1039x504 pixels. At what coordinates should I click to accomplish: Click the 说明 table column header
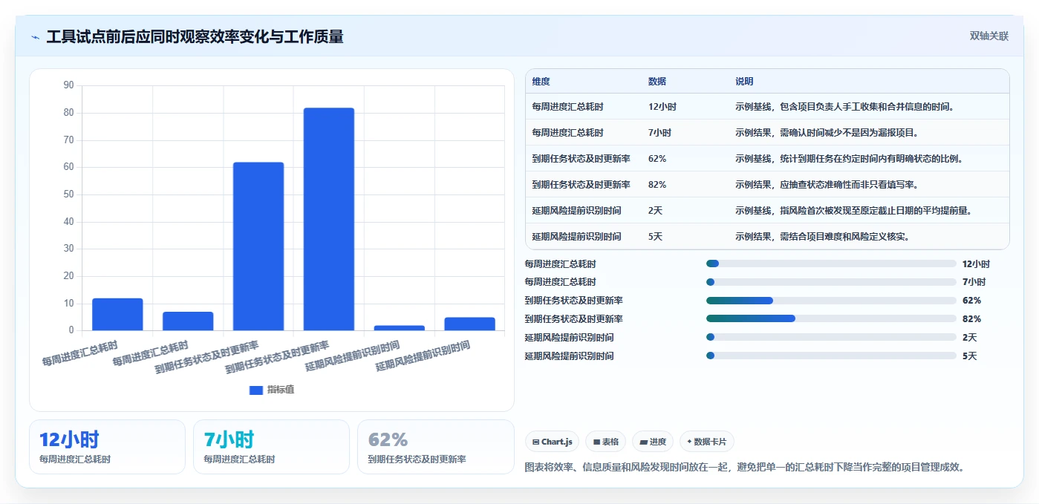744,81
